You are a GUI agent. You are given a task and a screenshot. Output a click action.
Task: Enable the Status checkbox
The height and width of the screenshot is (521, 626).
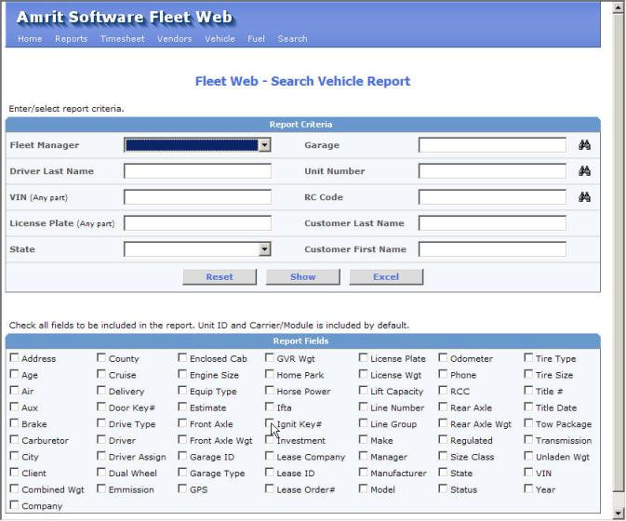(x=443, y=488)
